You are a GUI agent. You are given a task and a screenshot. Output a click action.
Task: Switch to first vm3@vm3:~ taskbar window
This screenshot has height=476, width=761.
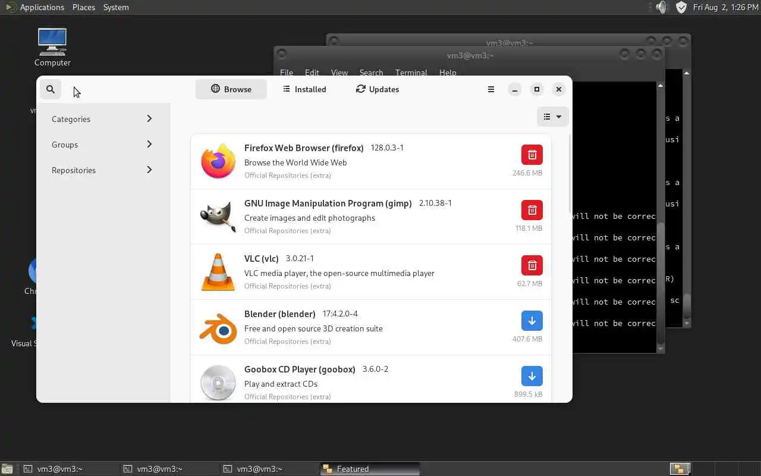pyautogui.click(x=70, y=469)
